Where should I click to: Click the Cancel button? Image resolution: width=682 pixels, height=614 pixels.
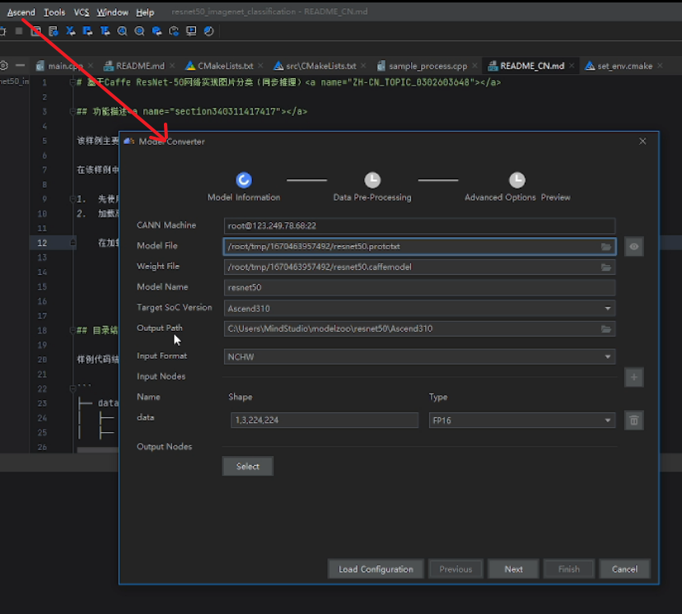(624, 570)
